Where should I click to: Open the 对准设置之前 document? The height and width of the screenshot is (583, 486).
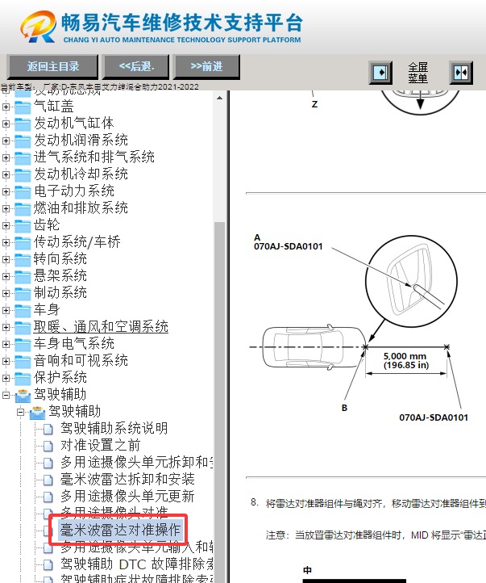pyautogui.click(x=100, y=446)
